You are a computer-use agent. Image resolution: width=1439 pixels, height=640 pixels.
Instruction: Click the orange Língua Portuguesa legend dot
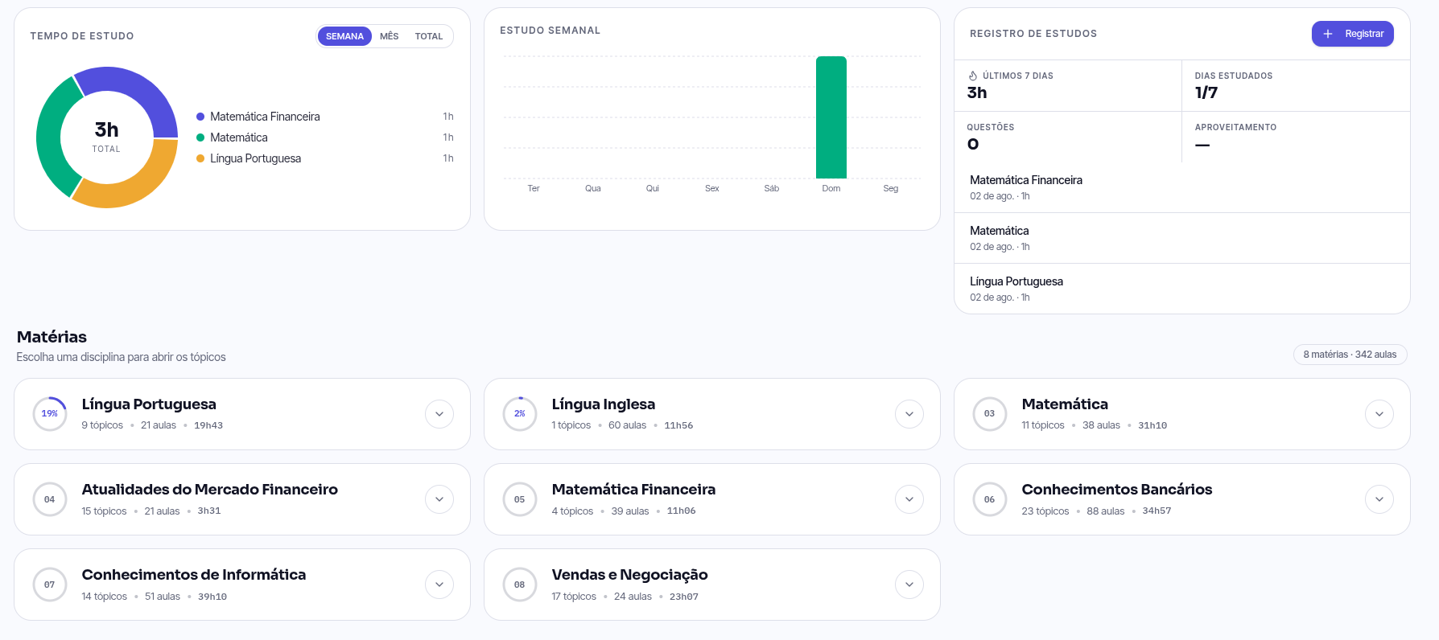pos(200,158)
